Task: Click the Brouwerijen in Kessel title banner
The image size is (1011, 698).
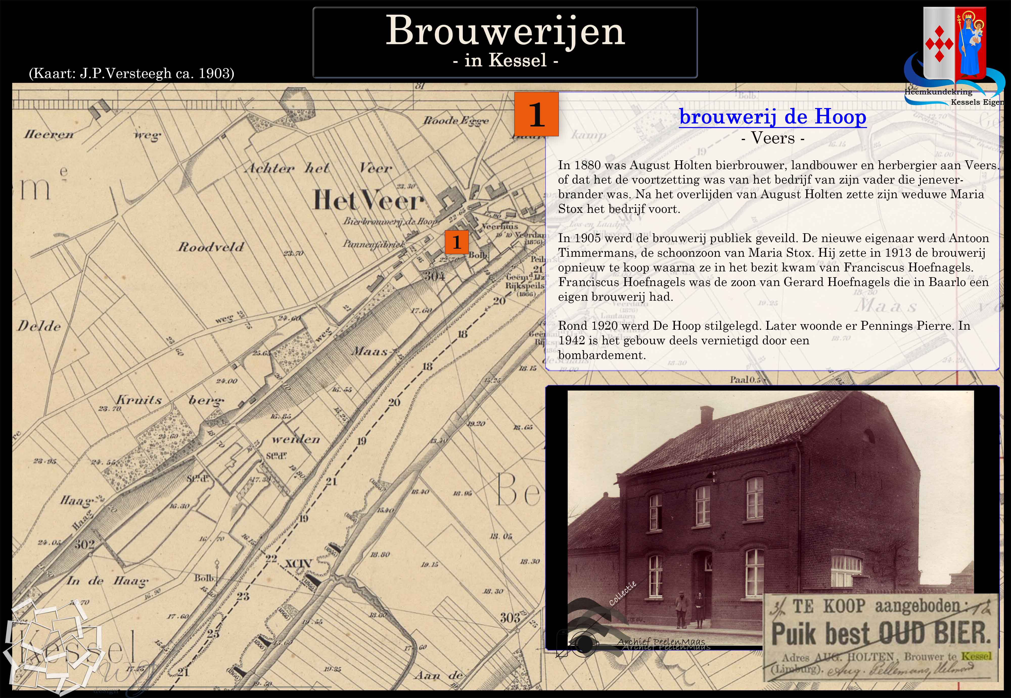Action: tap(505, 42)
